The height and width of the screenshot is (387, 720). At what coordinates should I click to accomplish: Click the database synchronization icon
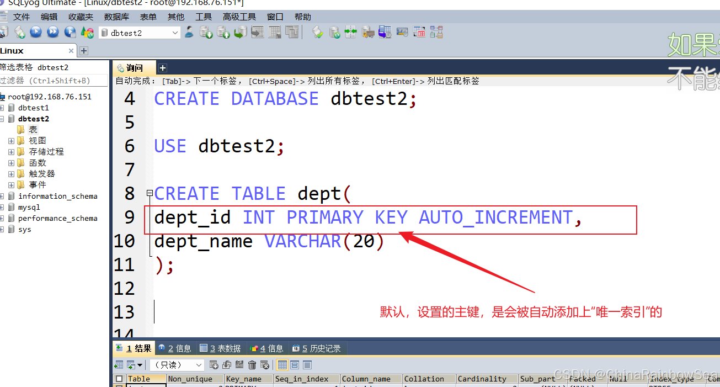(334, 33)
